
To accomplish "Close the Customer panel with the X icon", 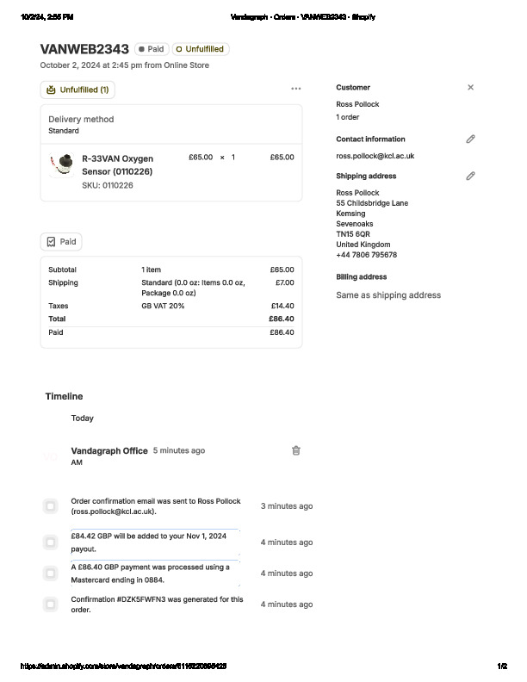I will pyautogui.click(x=470, y=87).
